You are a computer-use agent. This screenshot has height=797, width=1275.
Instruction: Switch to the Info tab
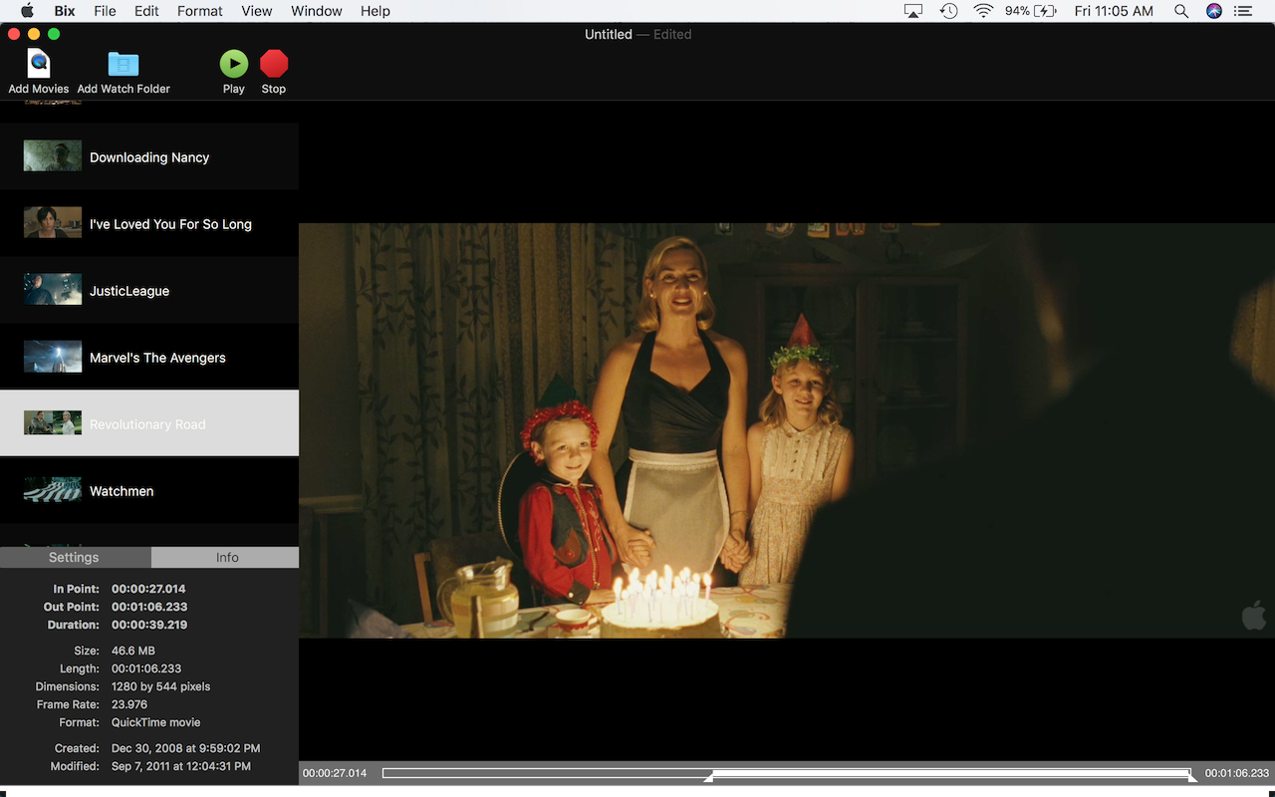click(x=226, y=557)
